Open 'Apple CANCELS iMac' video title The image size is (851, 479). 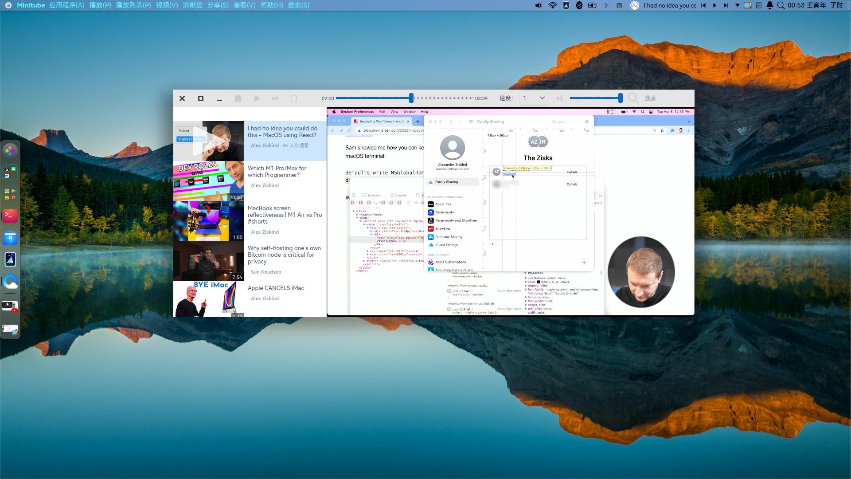click(x=276, y=288)
